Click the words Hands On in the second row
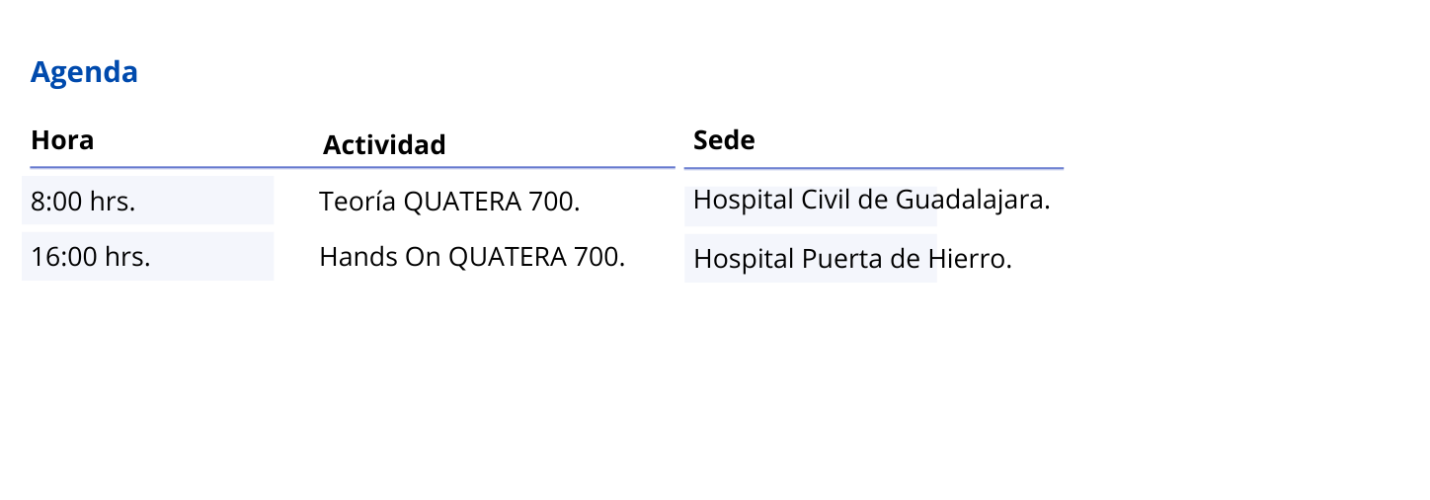 pyautogui.click(x=380, y=257)
